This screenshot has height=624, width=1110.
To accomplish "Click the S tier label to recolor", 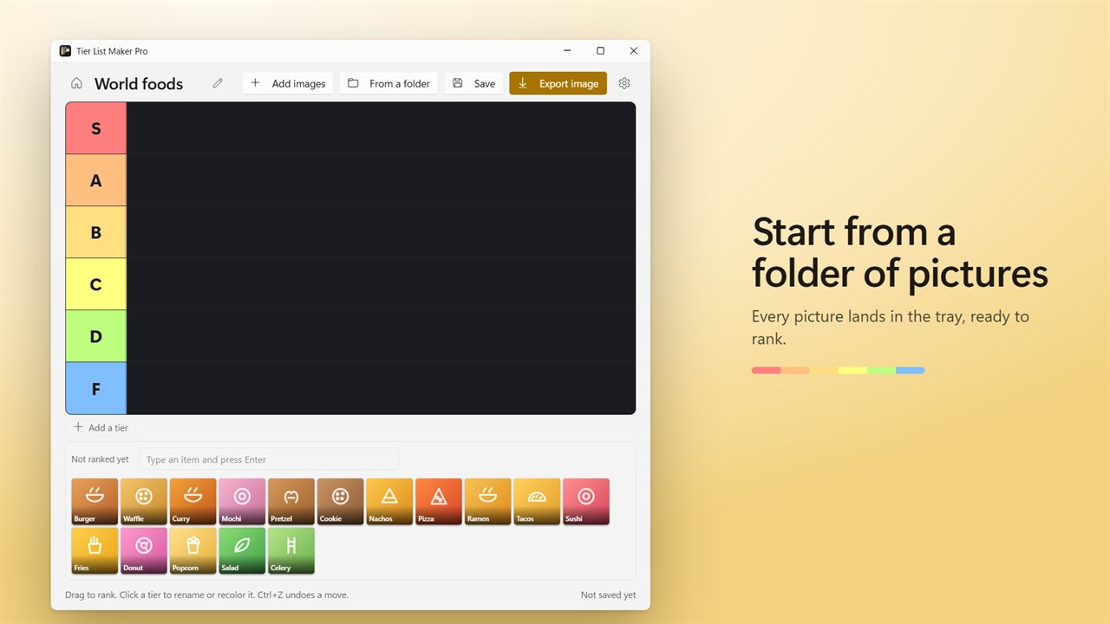I will [x=96, y=128].
